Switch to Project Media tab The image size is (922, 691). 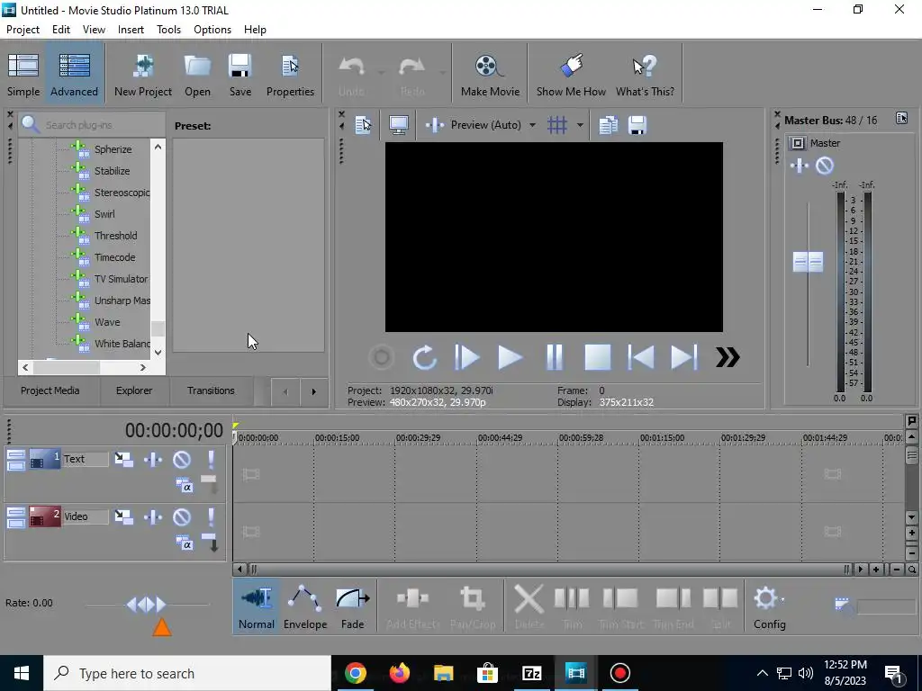(50, 390)
